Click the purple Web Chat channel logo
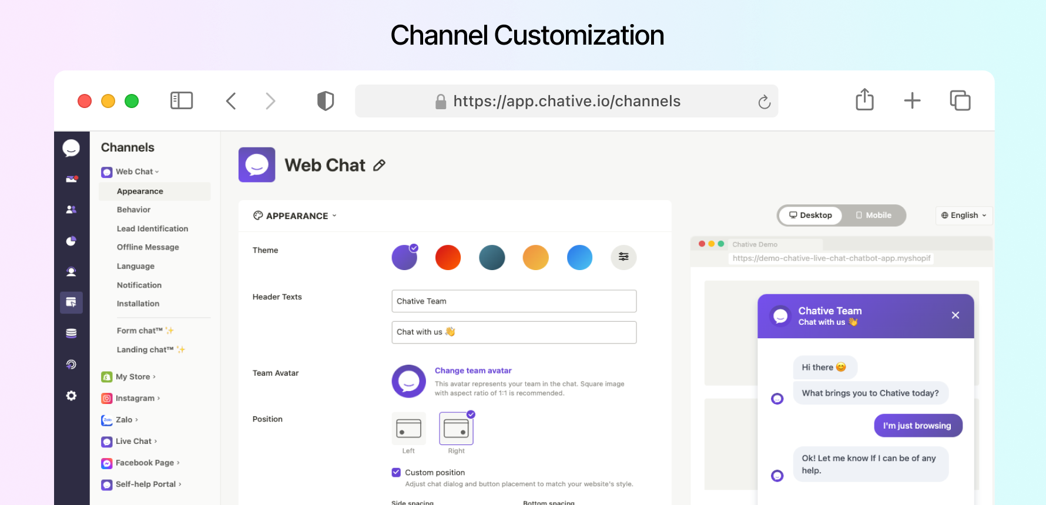 click(x=257, y=165)
